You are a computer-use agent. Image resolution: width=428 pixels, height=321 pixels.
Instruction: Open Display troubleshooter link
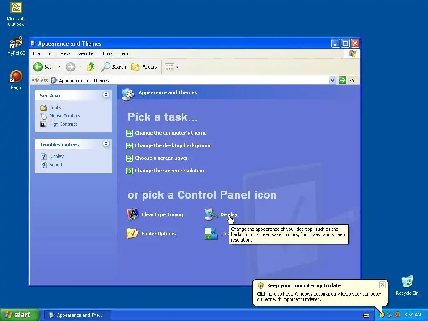coord(56,156)
